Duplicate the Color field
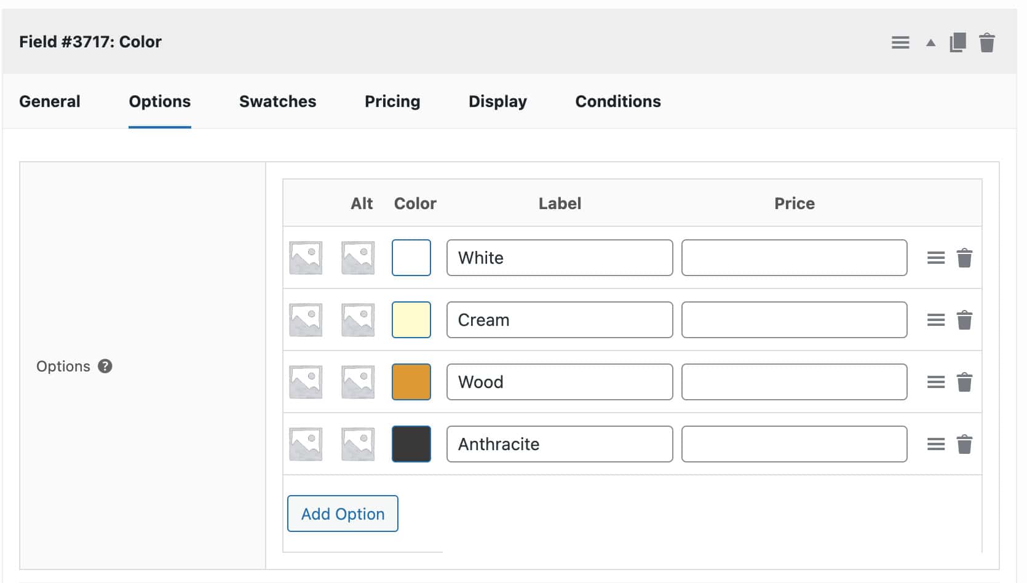The height and width of the screenshot is (583, 1027). pos(957,42)
